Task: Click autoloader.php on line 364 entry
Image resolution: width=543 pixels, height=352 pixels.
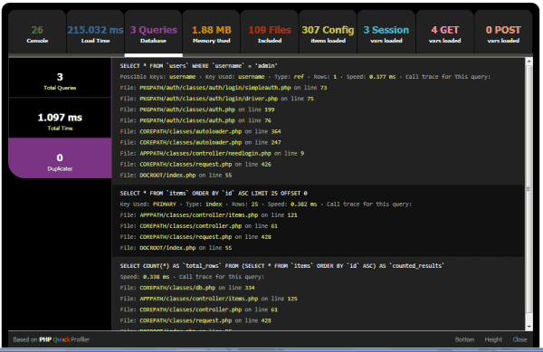Action: click(201, 131)
